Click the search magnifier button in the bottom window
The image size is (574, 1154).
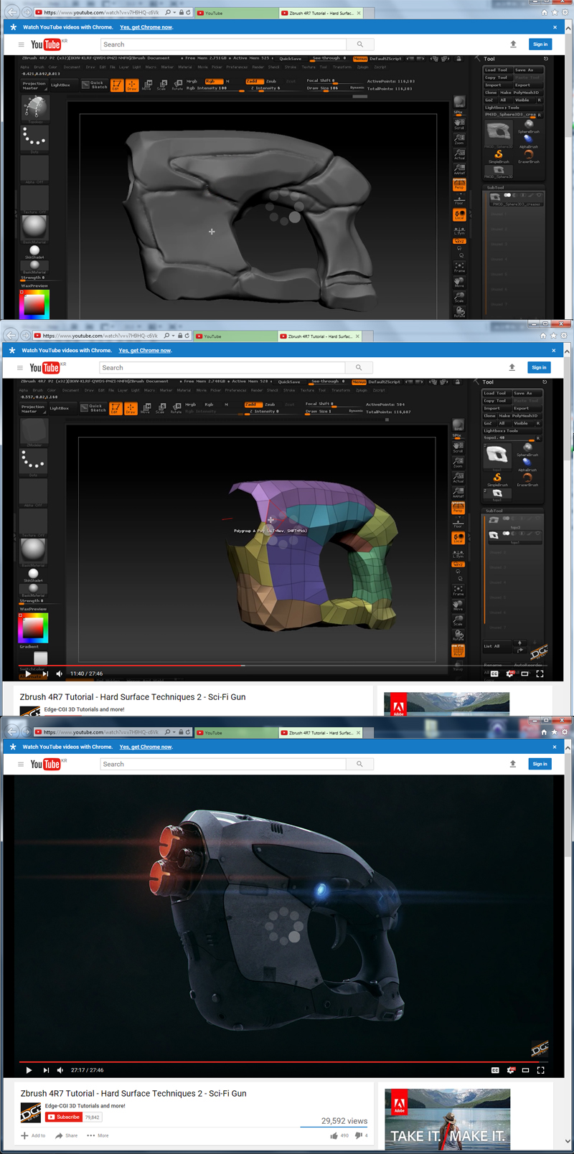tap(359, 764)
